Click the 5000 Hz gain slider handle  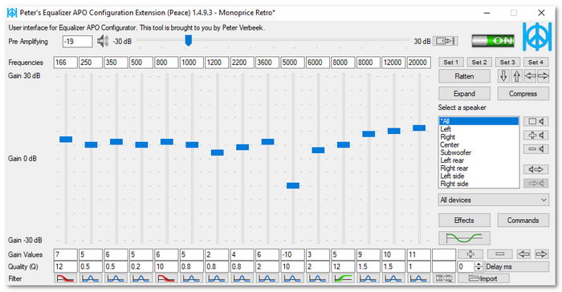(x=293, y=185)
